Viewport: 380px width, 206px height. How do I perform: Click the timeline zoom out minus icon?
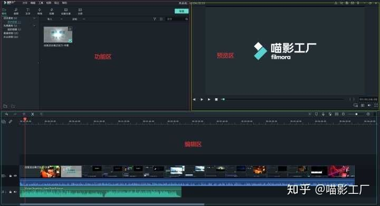pos(344,114)
